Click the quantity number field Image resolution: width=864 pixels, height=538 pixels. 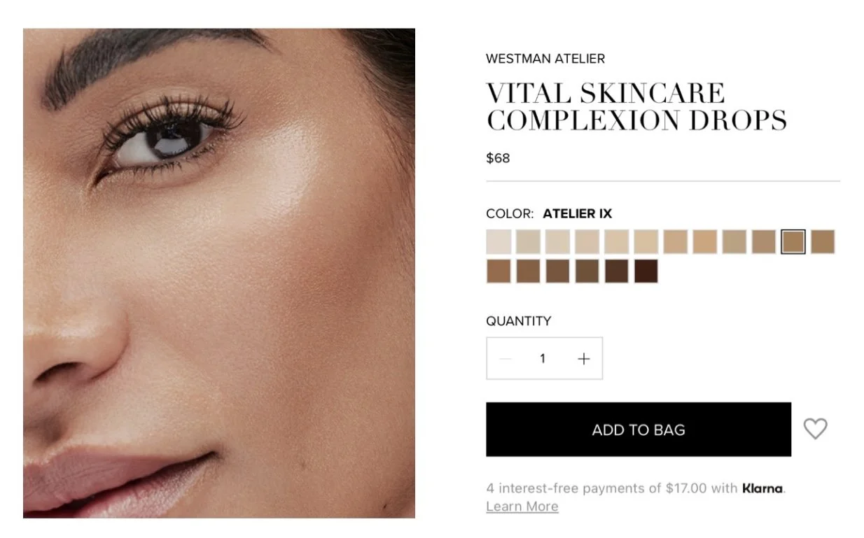[x=543, y=359]
